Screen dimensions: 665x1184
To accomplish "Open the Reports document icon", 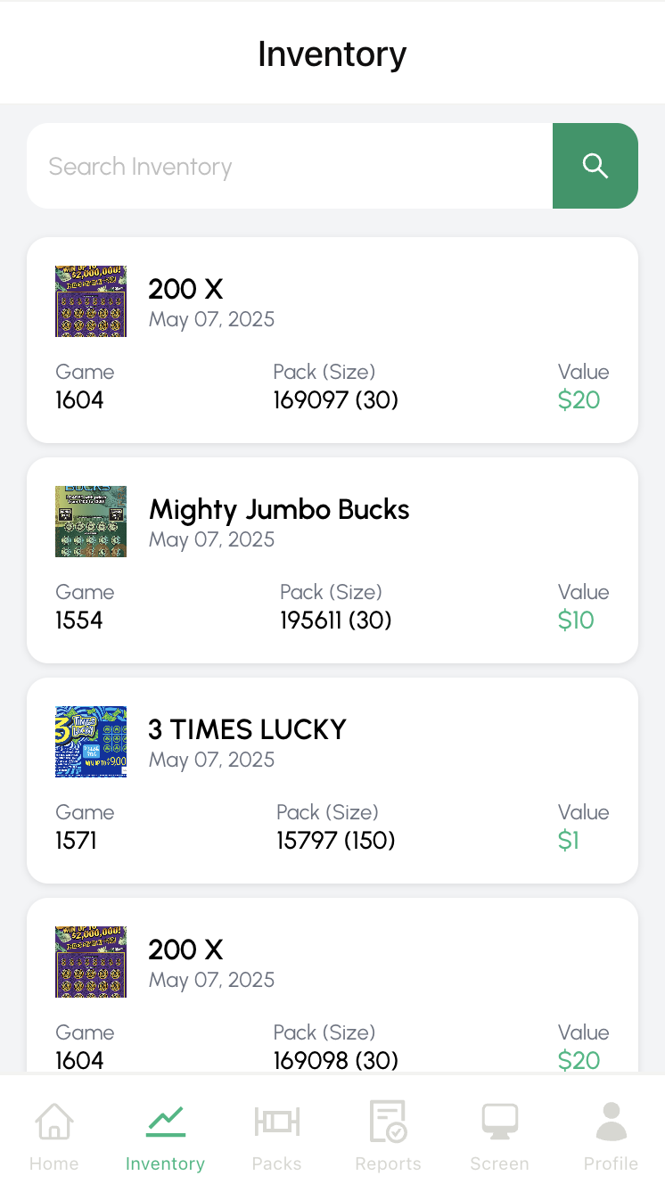I will tap(388, 1121).
